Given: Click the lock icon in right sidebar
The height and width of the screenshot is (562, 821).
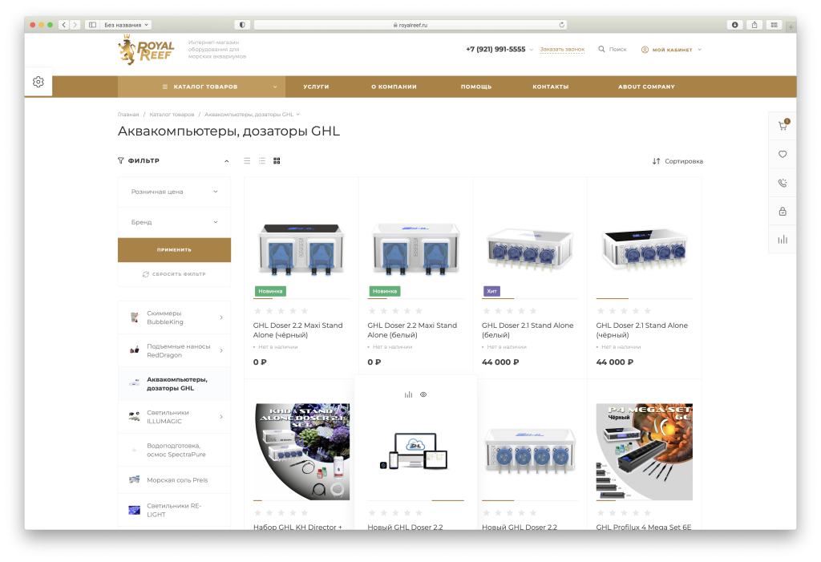Looking at the screenshot, I should pyautogui.click(x=783, y=211).
